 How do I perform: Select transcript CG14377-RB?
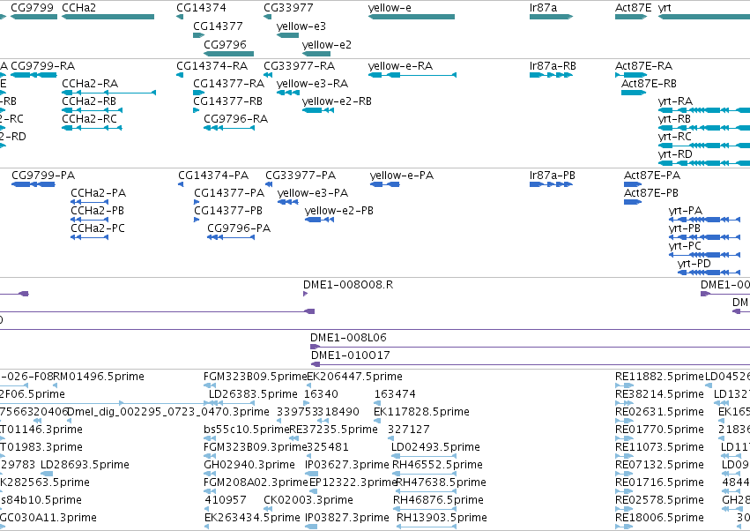197,110
